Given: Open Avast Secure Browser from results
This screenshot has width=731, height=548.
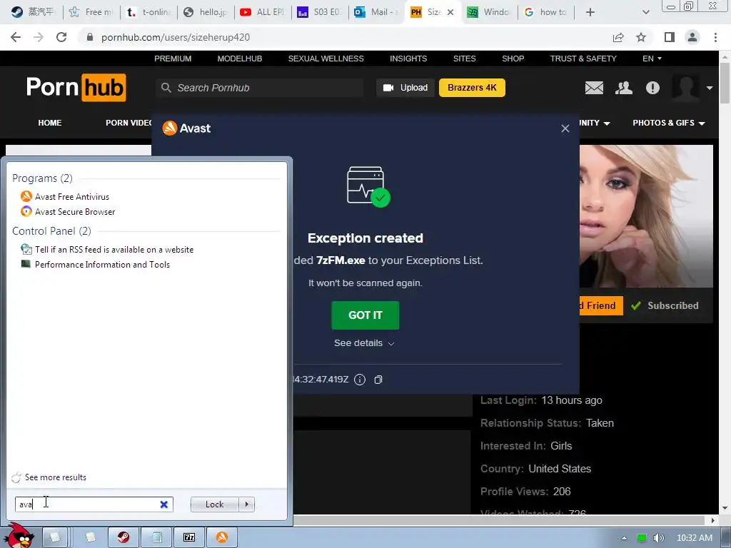Looking at the screenshot, I should coord(68,211).
